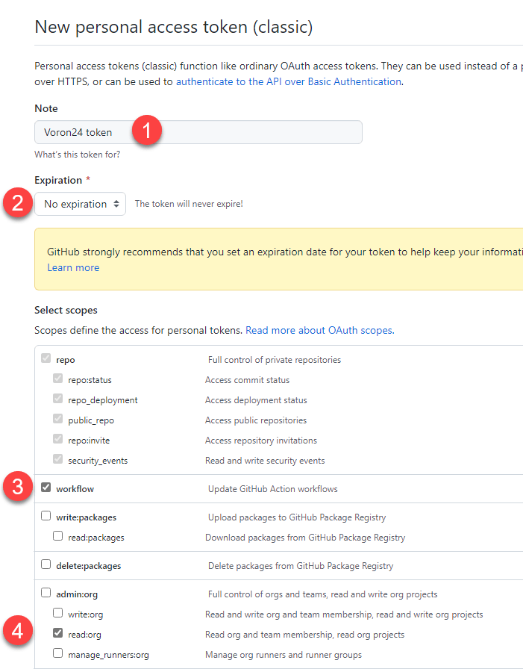Open the Expiration dropdown
Viewport: 523px width, 669px height.
(81, 204)
